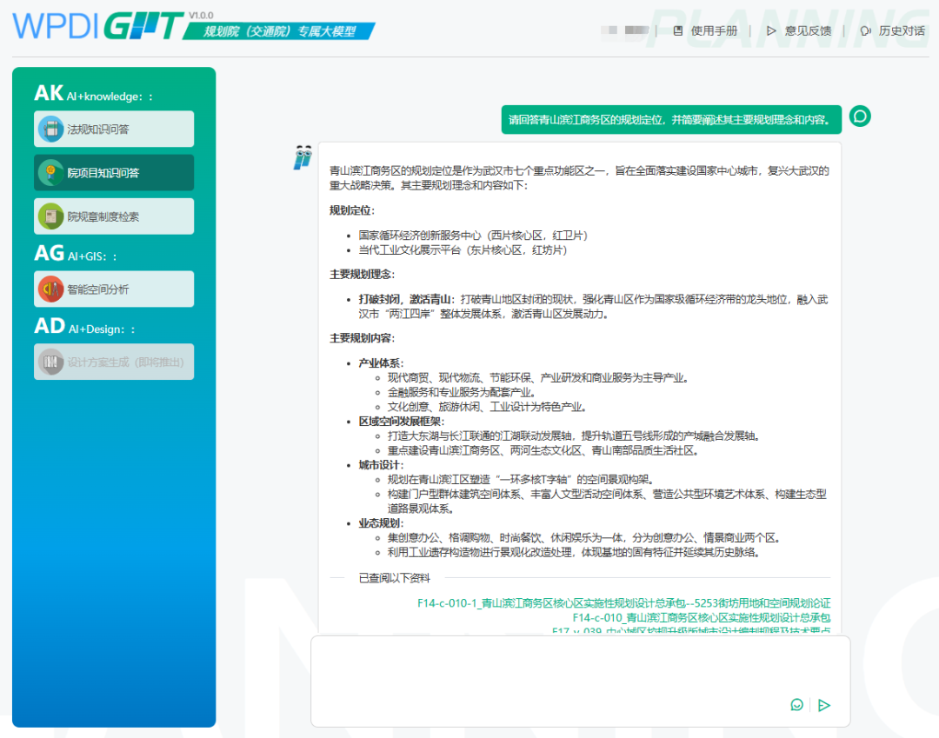Click new conversation icon in input box
The height and width of the screenshot is (738, 939).
tap(796, 704)
